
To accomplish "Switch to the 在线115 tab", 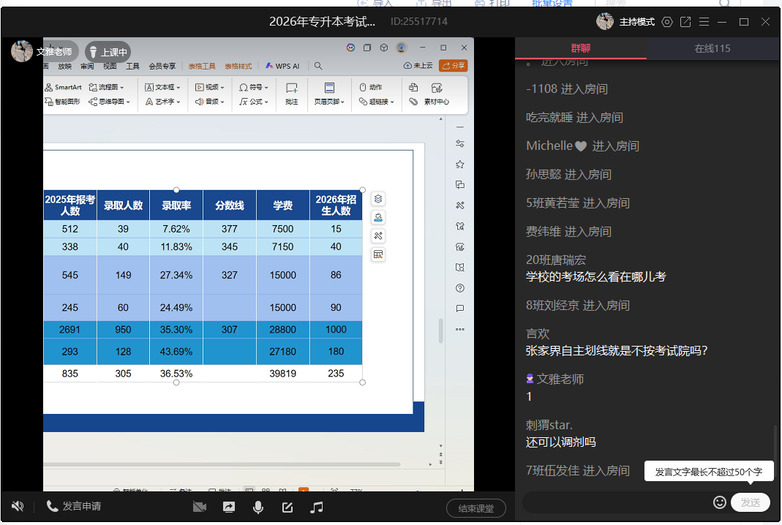I will tap(713, 48).
